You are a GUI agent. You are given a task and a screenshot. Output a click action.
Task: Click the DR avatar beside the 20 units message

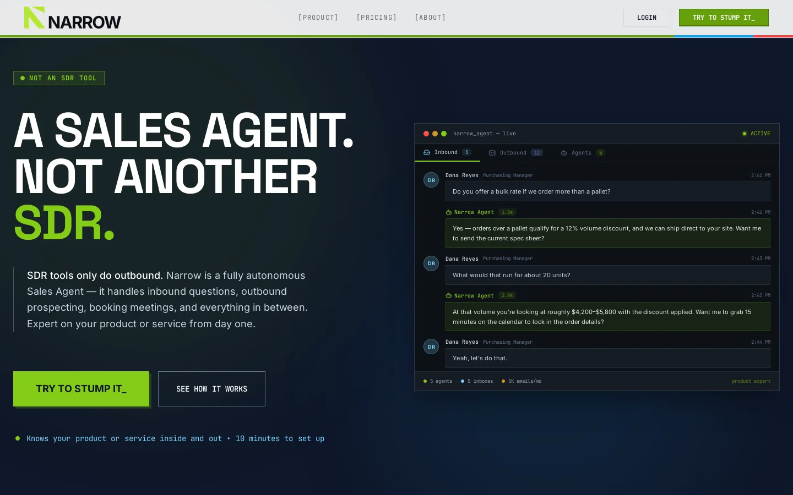point(431,263)
